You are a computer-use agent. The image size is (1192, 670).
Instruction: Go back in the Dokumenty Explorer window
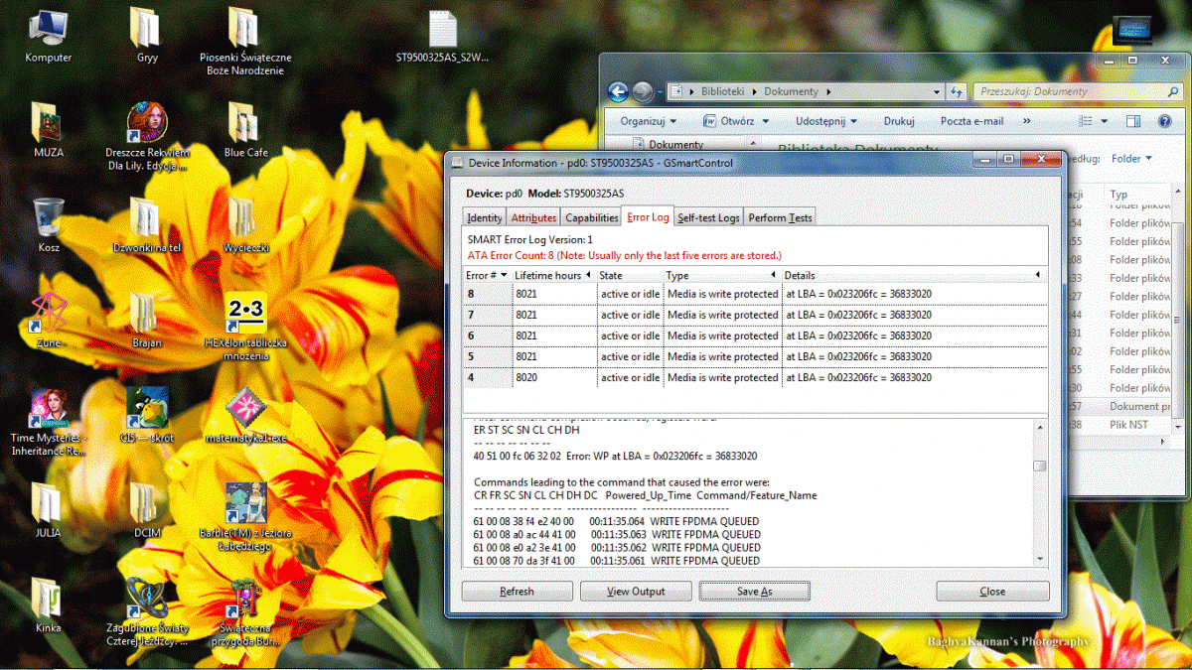tap(618, 91)
